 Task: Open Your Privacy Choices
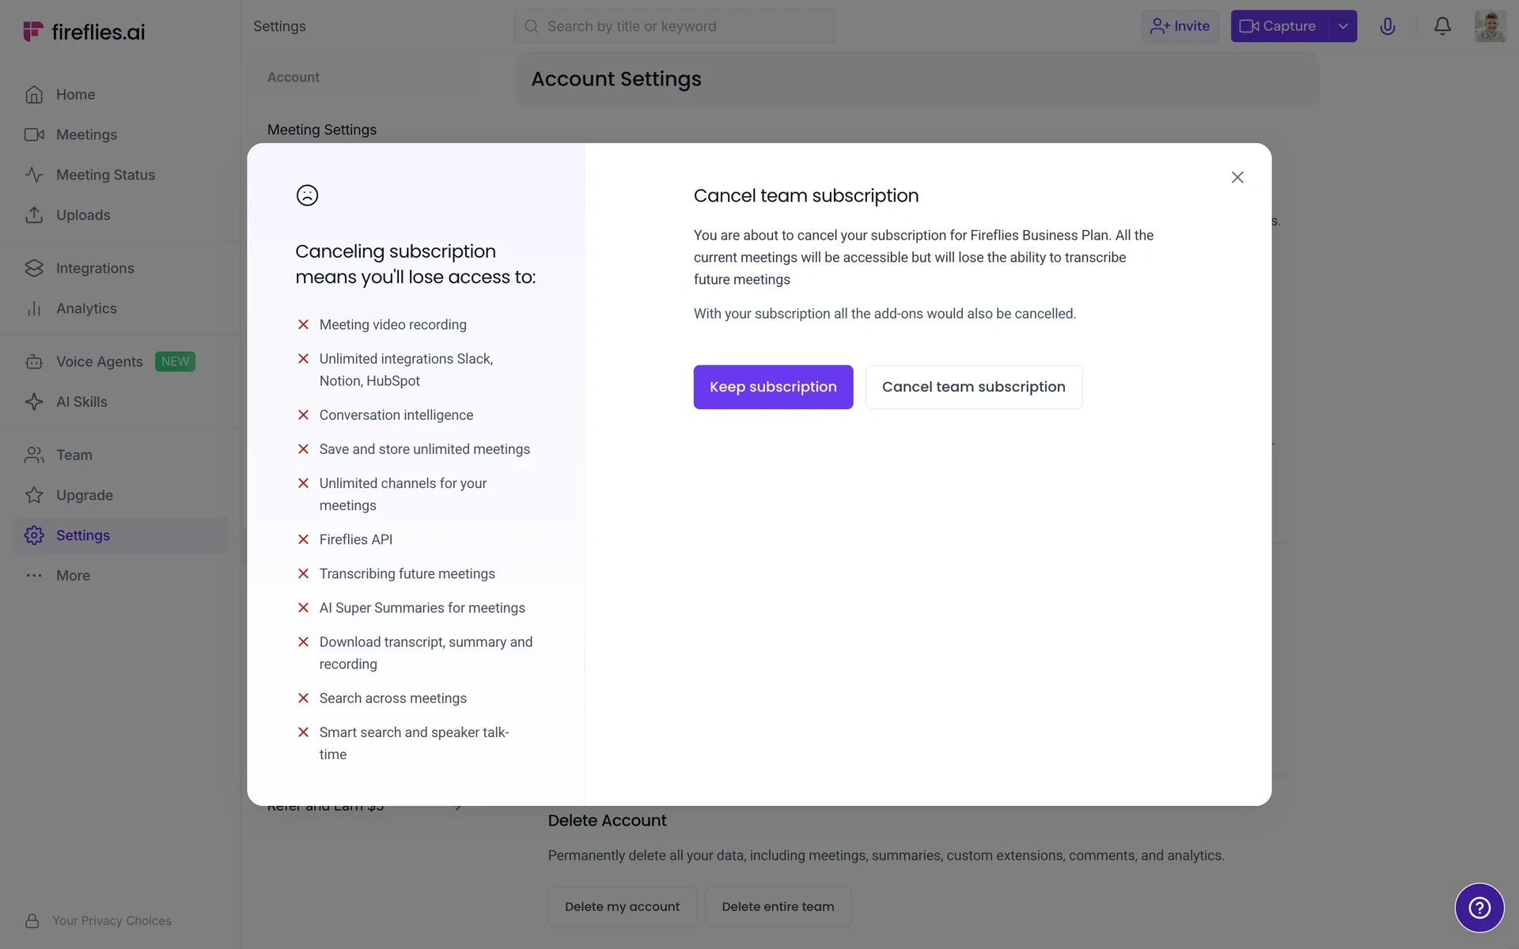click(98, 921)
